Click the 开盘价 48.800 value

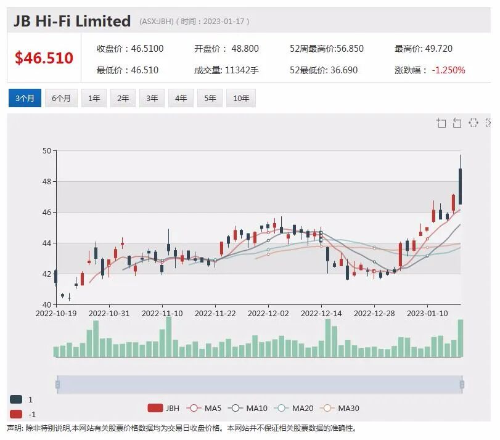(x=226, y=49)
